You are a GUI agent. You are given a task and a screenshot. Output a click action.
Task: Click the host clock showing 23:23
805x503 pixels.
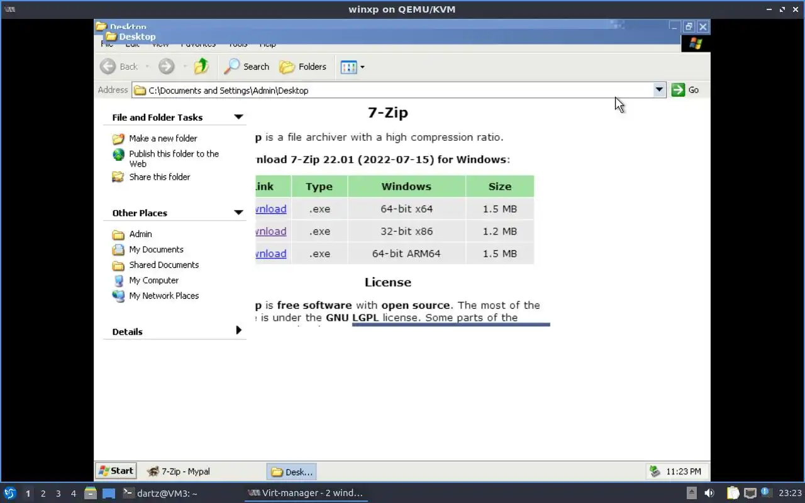tap(790, 493)
